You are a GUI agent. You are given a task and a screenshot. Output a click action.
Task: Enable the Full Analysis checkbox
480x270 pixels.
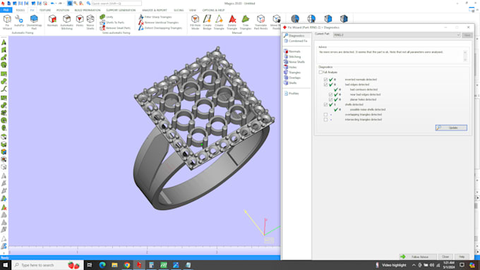pyautogui.click(x=320, y=72)
